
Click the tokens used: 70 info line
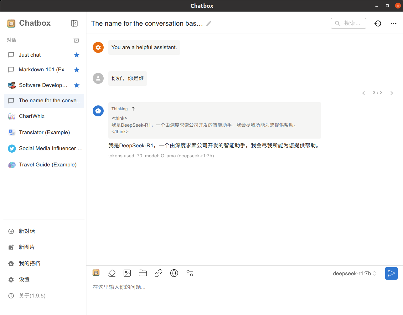(x=161, y=156)
